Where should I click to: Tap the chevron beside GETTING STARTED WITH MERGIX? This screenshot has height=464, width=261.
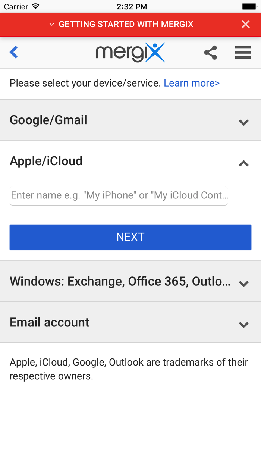(x=51, y=24)
